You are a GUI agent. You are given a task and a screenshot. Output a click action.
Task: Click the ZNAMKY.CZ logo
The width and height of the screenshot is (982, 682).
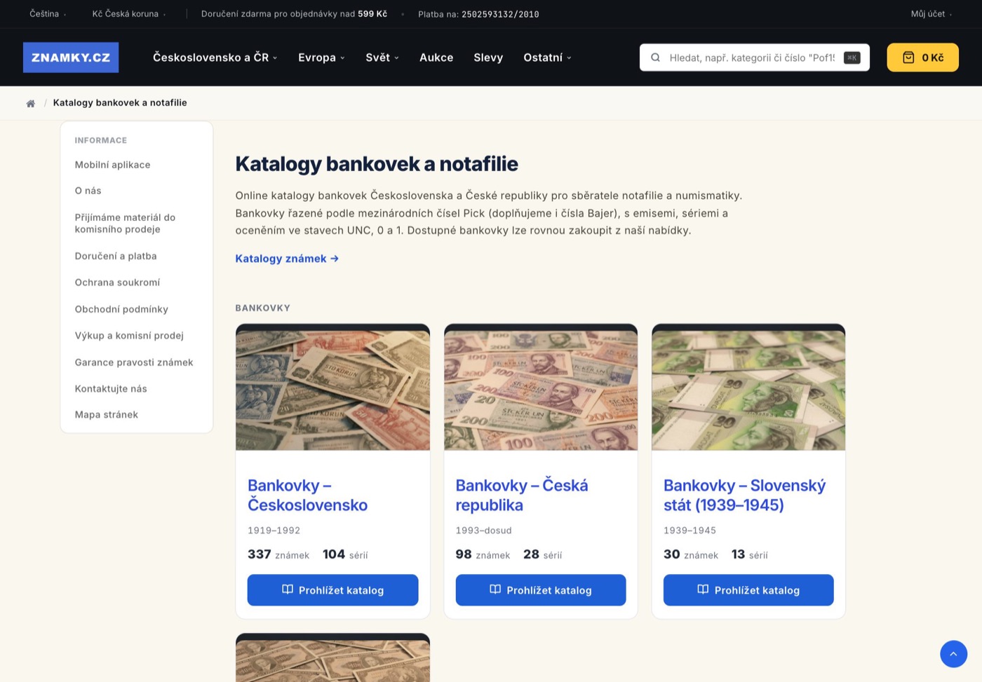pos(71,57)
